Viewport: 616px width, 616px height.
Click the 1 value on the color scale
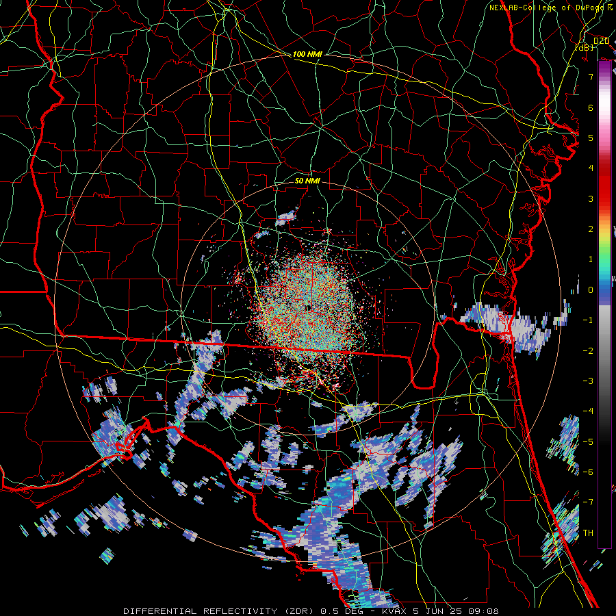[x=591, y=259]
